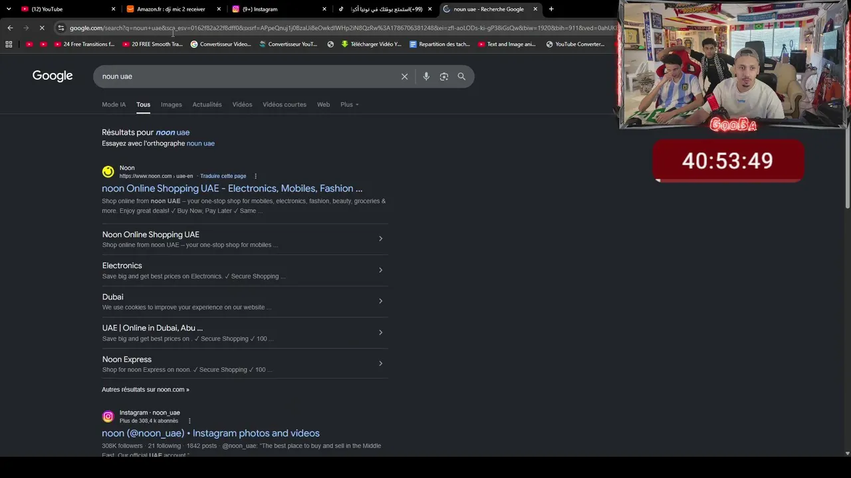
Task: Go back to the previous page
Action: (10, 28)
